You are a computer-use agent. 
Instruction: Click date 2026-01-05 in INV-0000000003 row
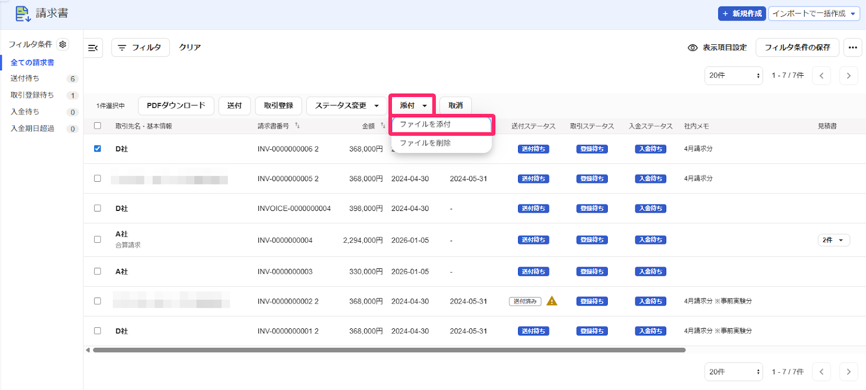[410, 272]
